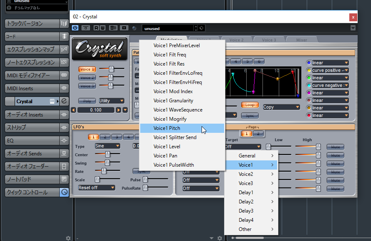Viewport: 371px width, 241px height.
Task: Choose Voice1 Pan from the submenu
Action: 182,156
